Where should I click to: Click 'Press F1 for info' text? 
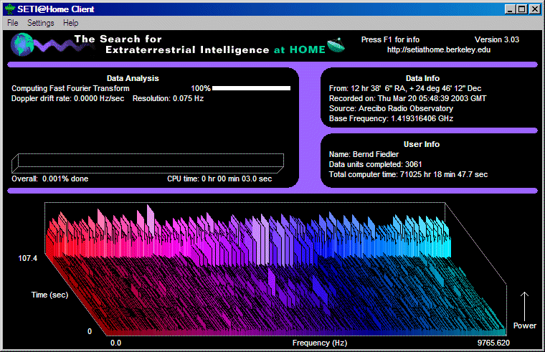(390, 39)
